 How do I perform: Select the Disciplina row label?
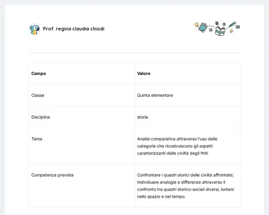point(40,117)
